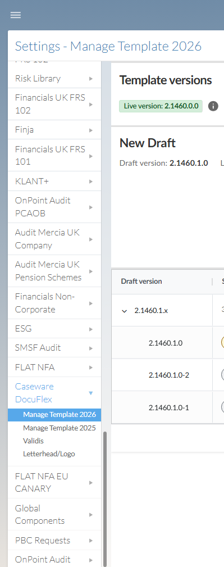Expand the PBC Requests section

pos(54,540)
